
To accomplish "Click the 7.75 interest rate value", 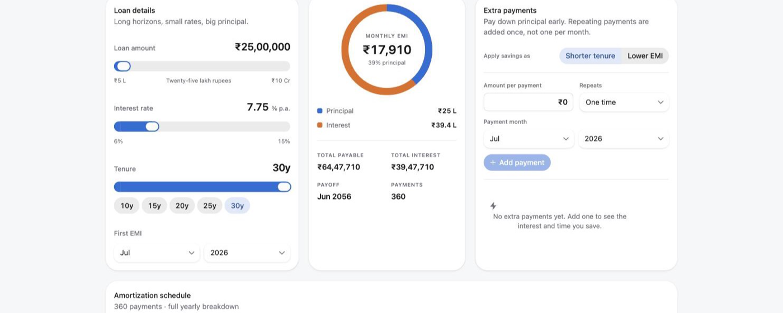I will click(x=258, y=107).
